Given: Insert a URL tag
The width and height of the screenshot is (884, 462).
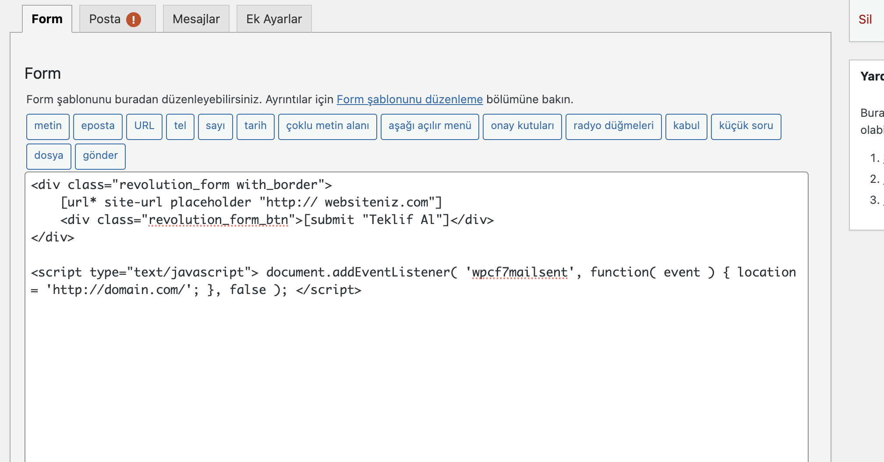Looking at the screenshot, I should 144,126.
